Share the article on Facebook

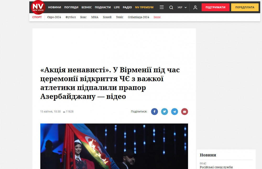(x=154, y=112)
